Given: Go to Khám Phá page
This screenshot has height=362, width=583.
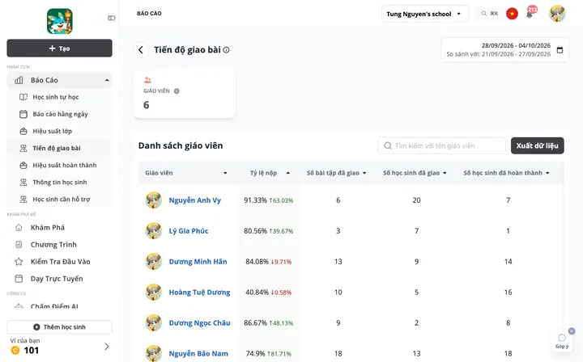Looking at the screenshot, I should point(48,228).
